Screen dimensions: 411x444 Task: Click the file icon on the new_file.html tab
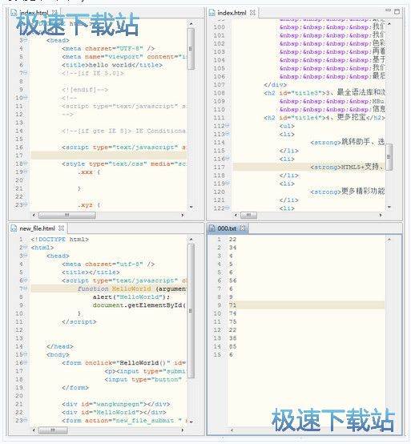(14, 228)
